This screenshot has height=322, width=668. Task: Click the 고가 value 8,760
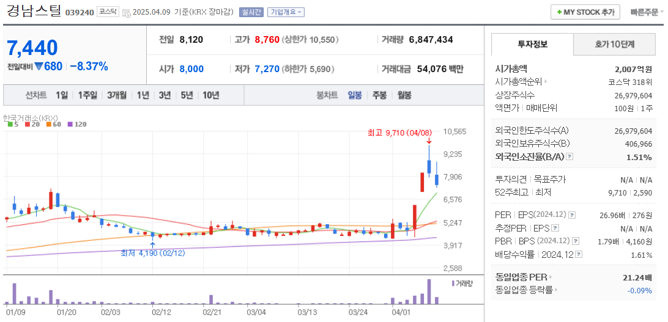pos(267,40)
